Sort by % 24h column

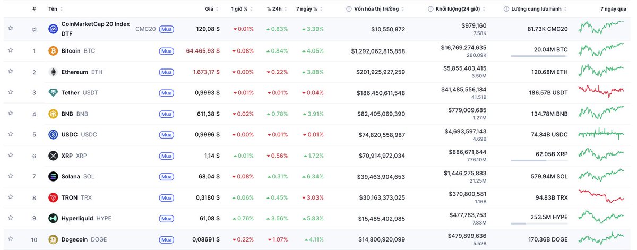tap(278, 9)
